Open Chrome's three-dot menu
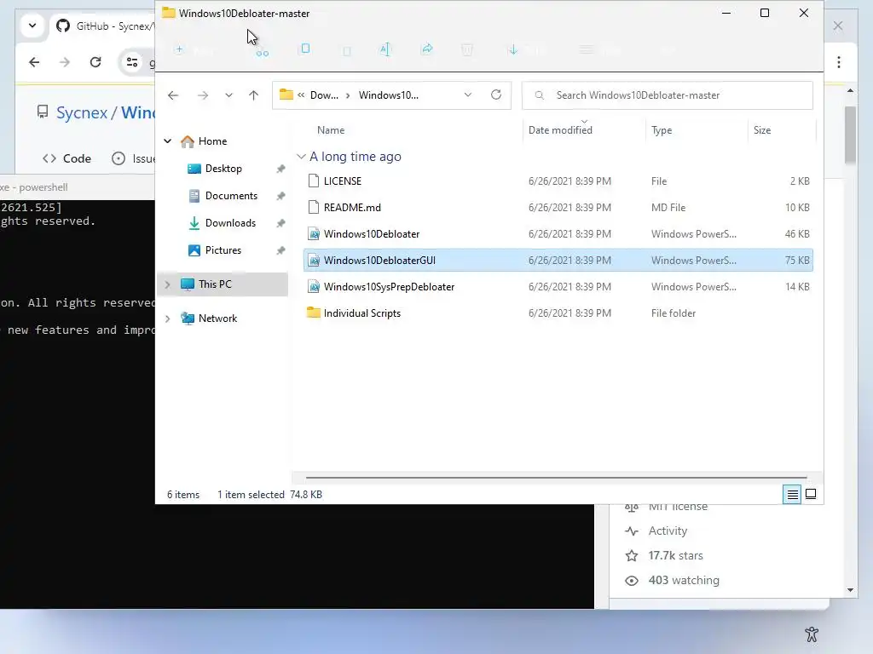Image resolution: width=873 pixels, height=654 pixels. [x=839, y=61]
